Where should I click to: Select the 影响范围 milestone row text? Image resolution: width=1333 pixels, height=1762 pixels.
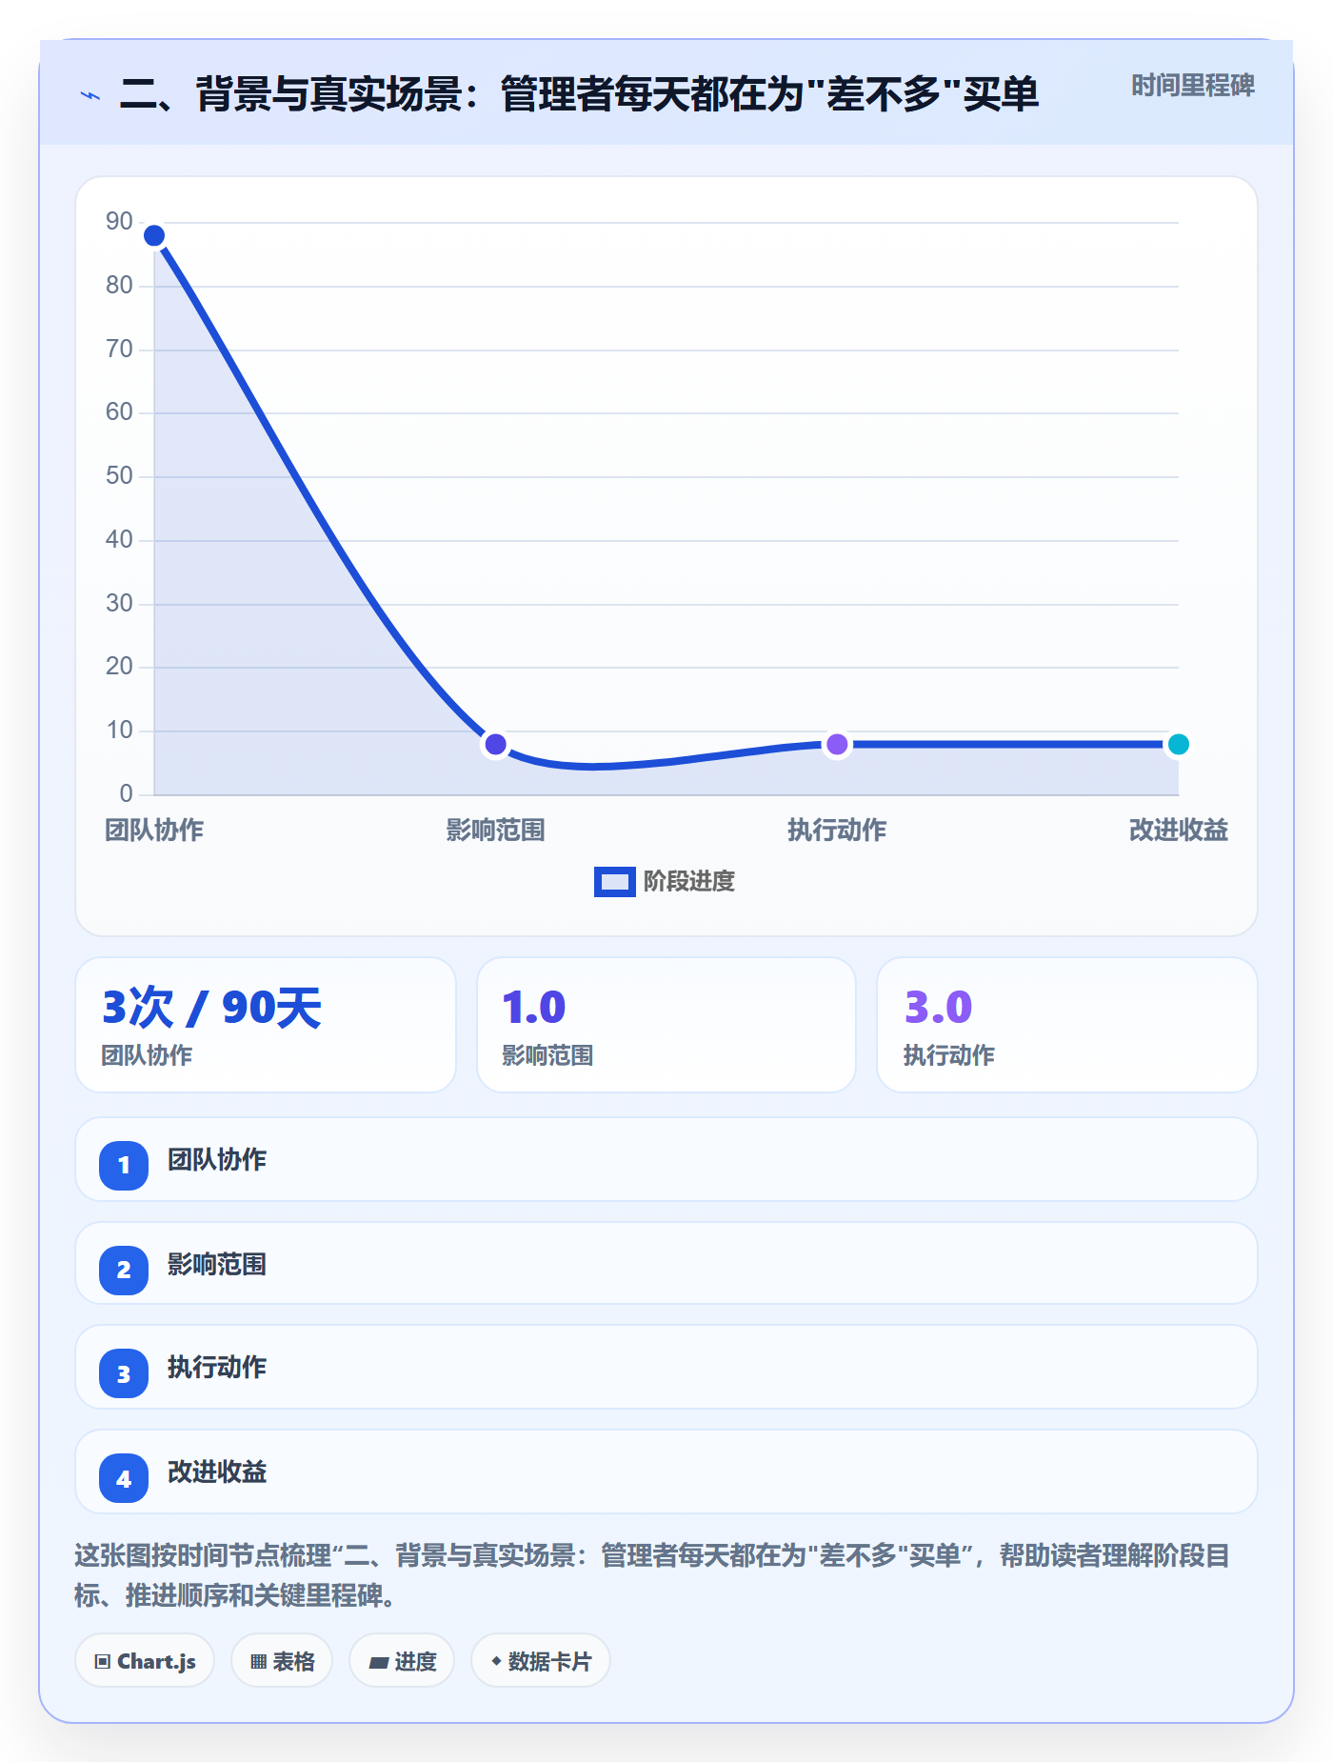217,1265
